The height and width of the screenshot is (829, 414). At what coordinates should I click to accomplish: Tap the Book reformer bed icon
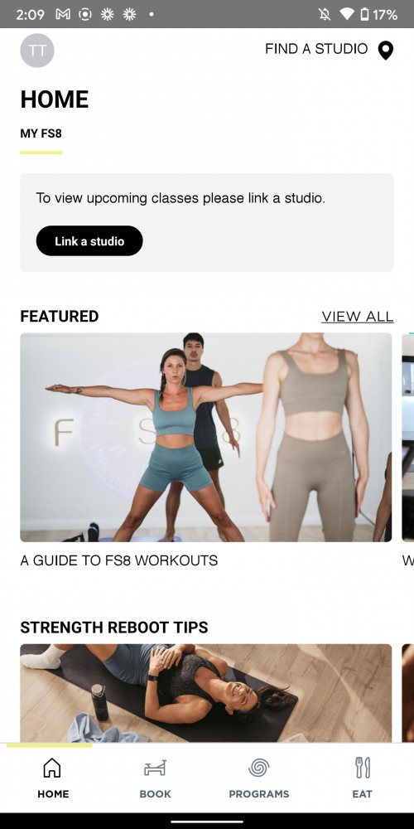click(156, 768)
